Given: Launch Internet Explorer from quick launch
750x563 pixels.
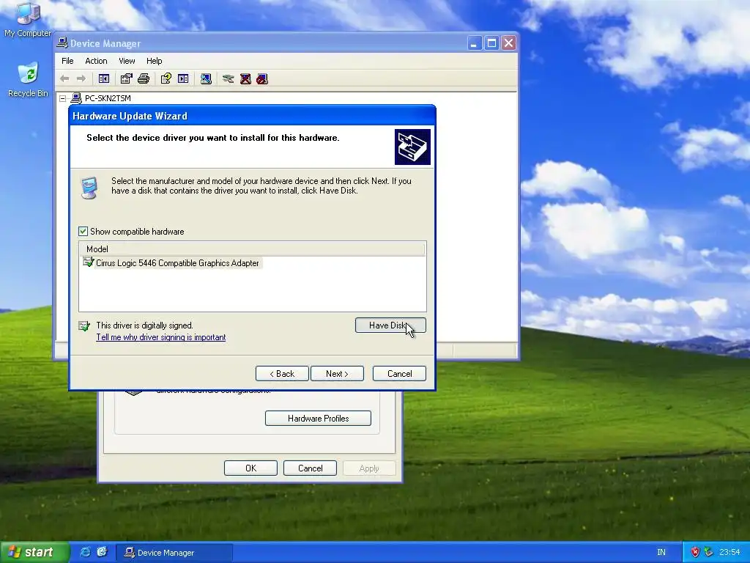Looking at the screenshot, I should click(85, 552).
